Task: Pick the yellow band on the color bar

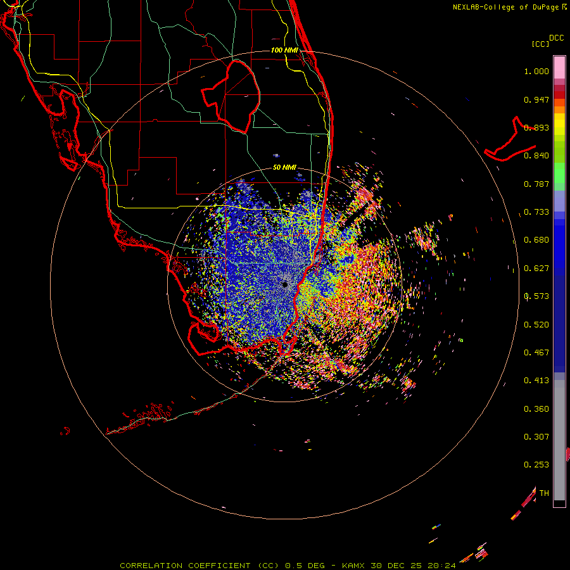Action: pos(559,124)
